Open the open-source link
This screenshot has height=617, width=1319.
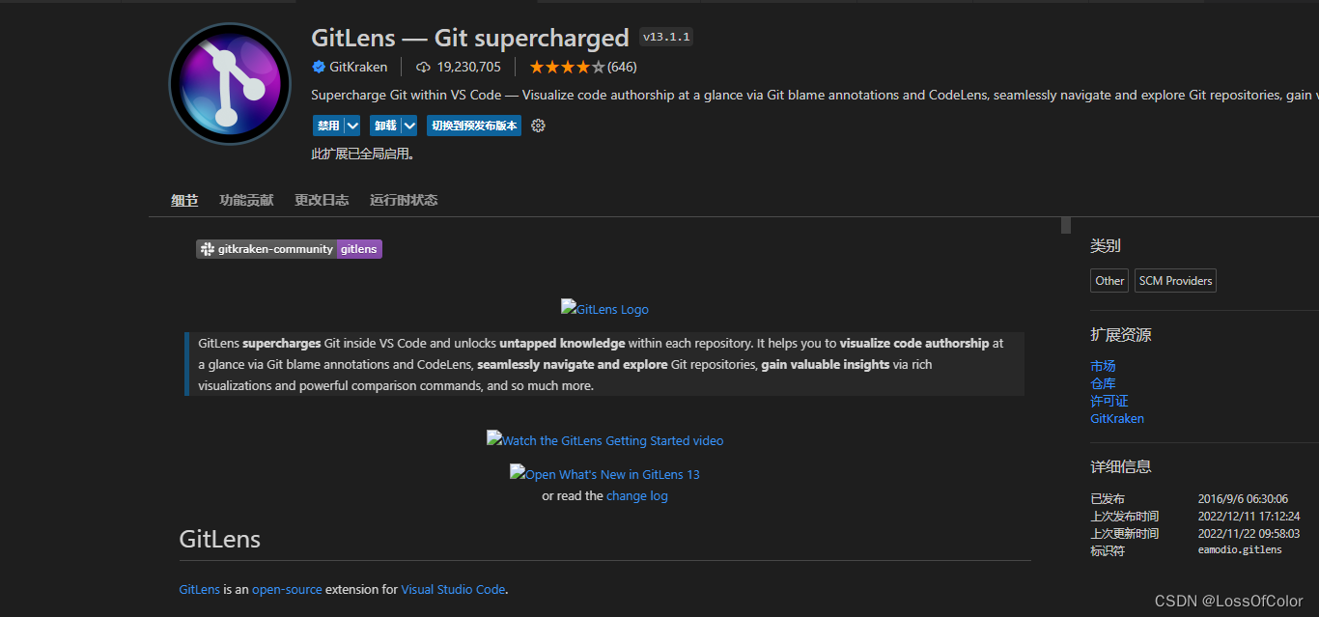pyautogui.click(x=287, y=589)
